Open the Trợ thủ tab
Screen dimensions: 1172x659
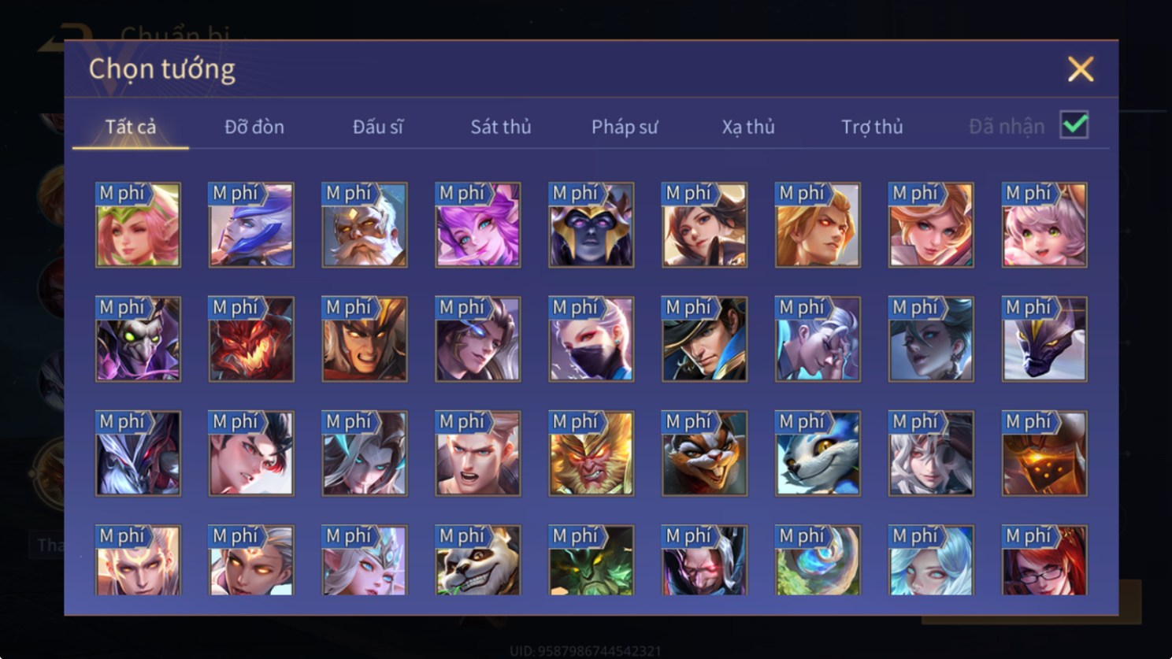click(x=872, y=127)
